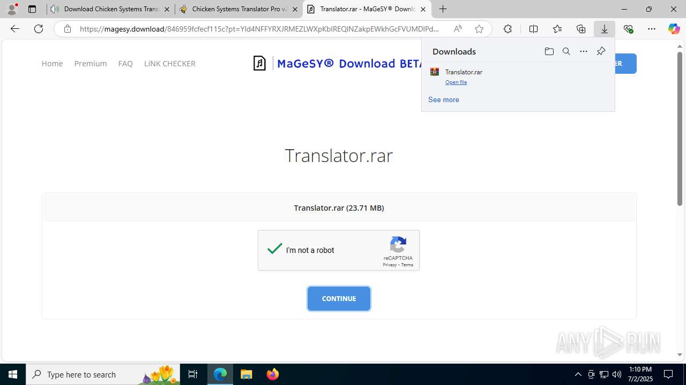
Task: Open downloads folder in Downloads panel
Action: tap(549, 51)
